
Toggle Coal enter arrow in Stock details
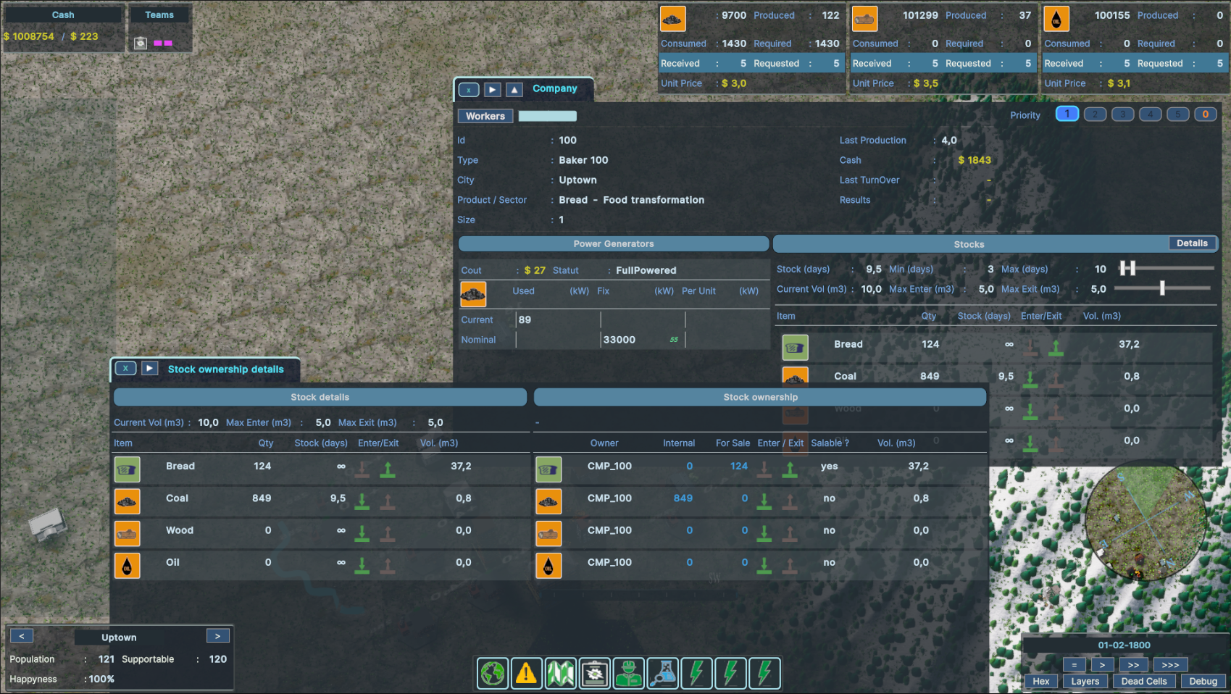coord(362,502)
